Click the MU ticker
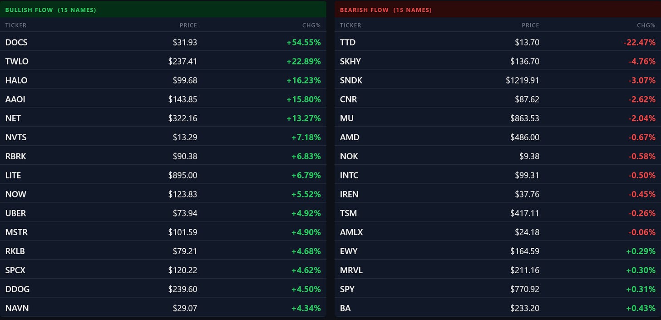This screenshot has width=661, height=320. (x=346, y=118)
